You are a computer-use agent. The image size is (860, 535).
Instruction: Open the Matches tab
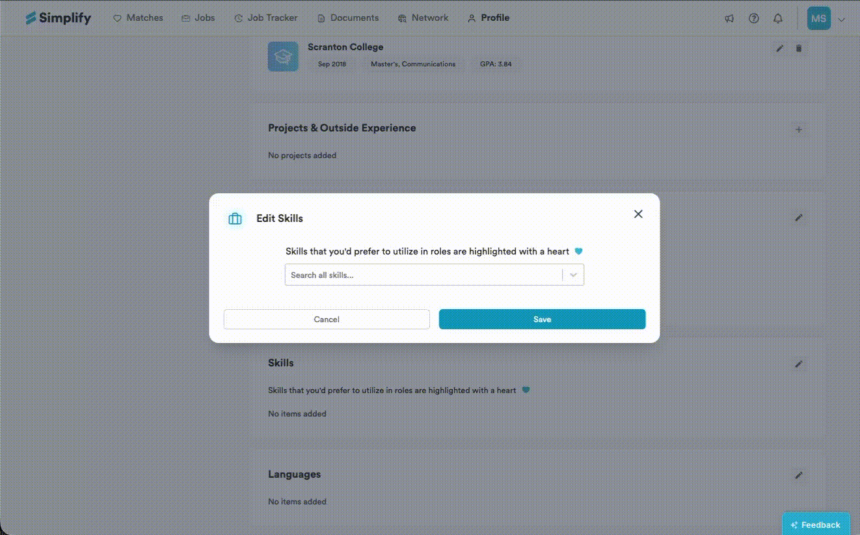[x=138, y=18]
